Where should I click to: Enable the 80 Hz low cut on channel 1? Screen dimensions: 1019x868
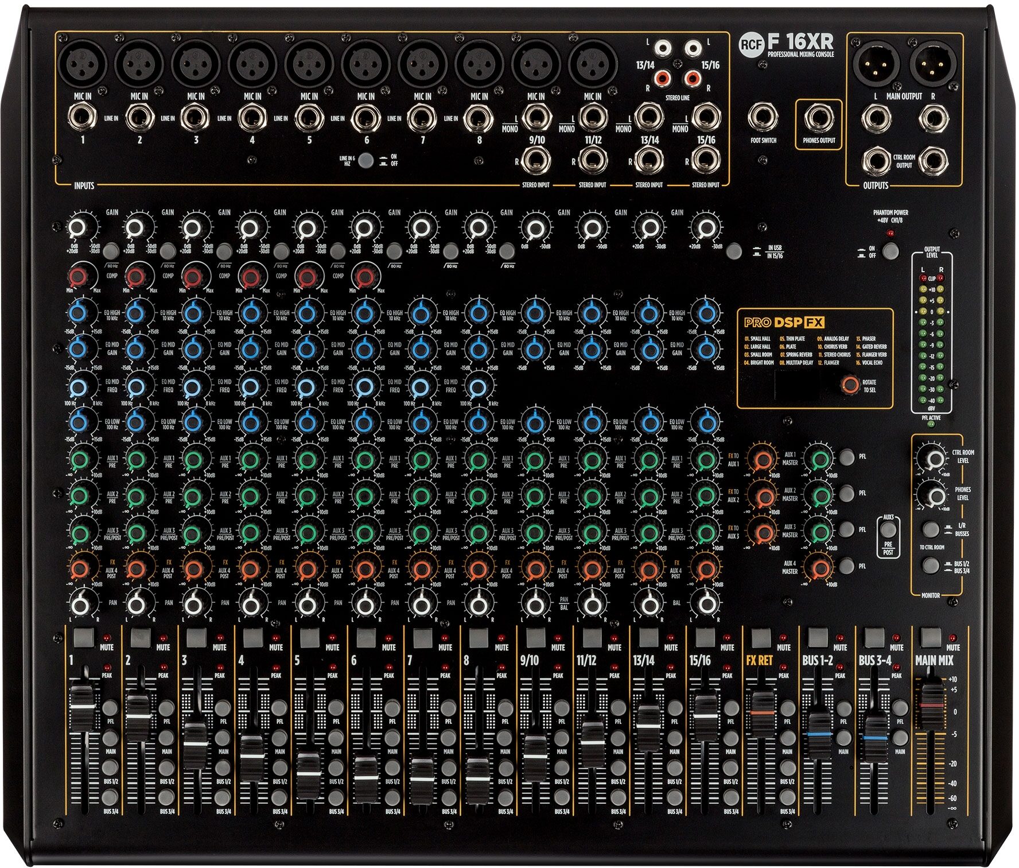[x=111, y=251]
